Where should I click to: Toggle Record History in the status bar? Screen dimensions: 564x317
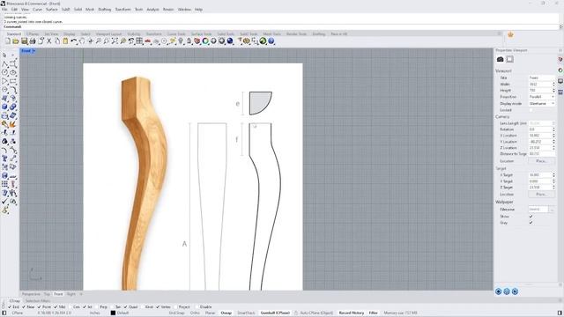352,313
